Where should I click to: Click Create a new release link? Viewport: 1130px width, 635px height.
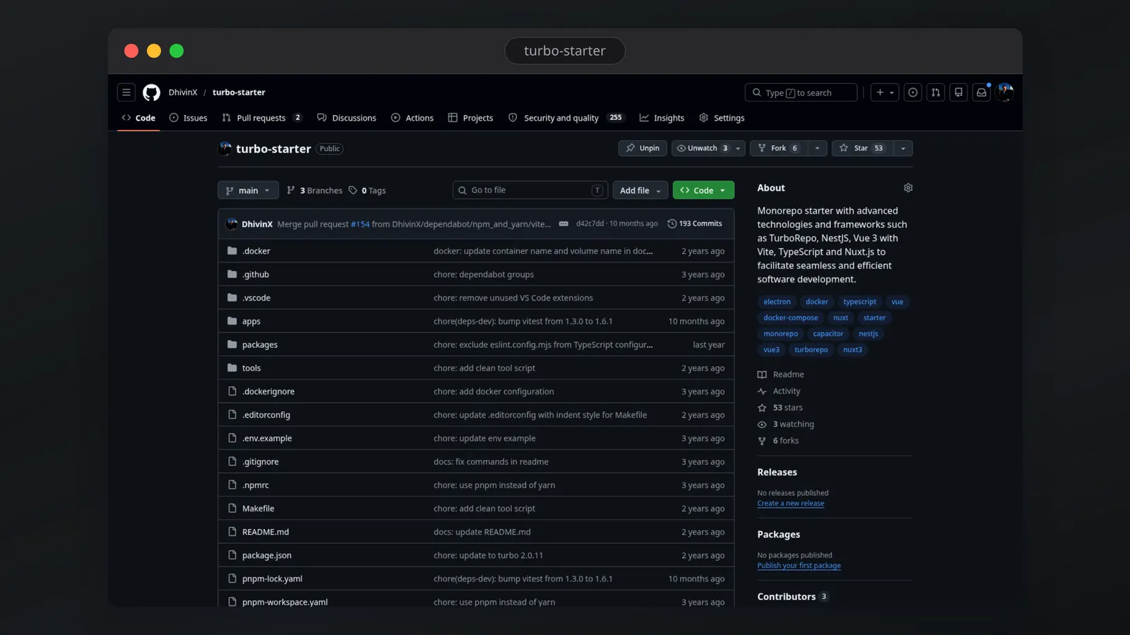pyautogui.click(x=791, y=504)
